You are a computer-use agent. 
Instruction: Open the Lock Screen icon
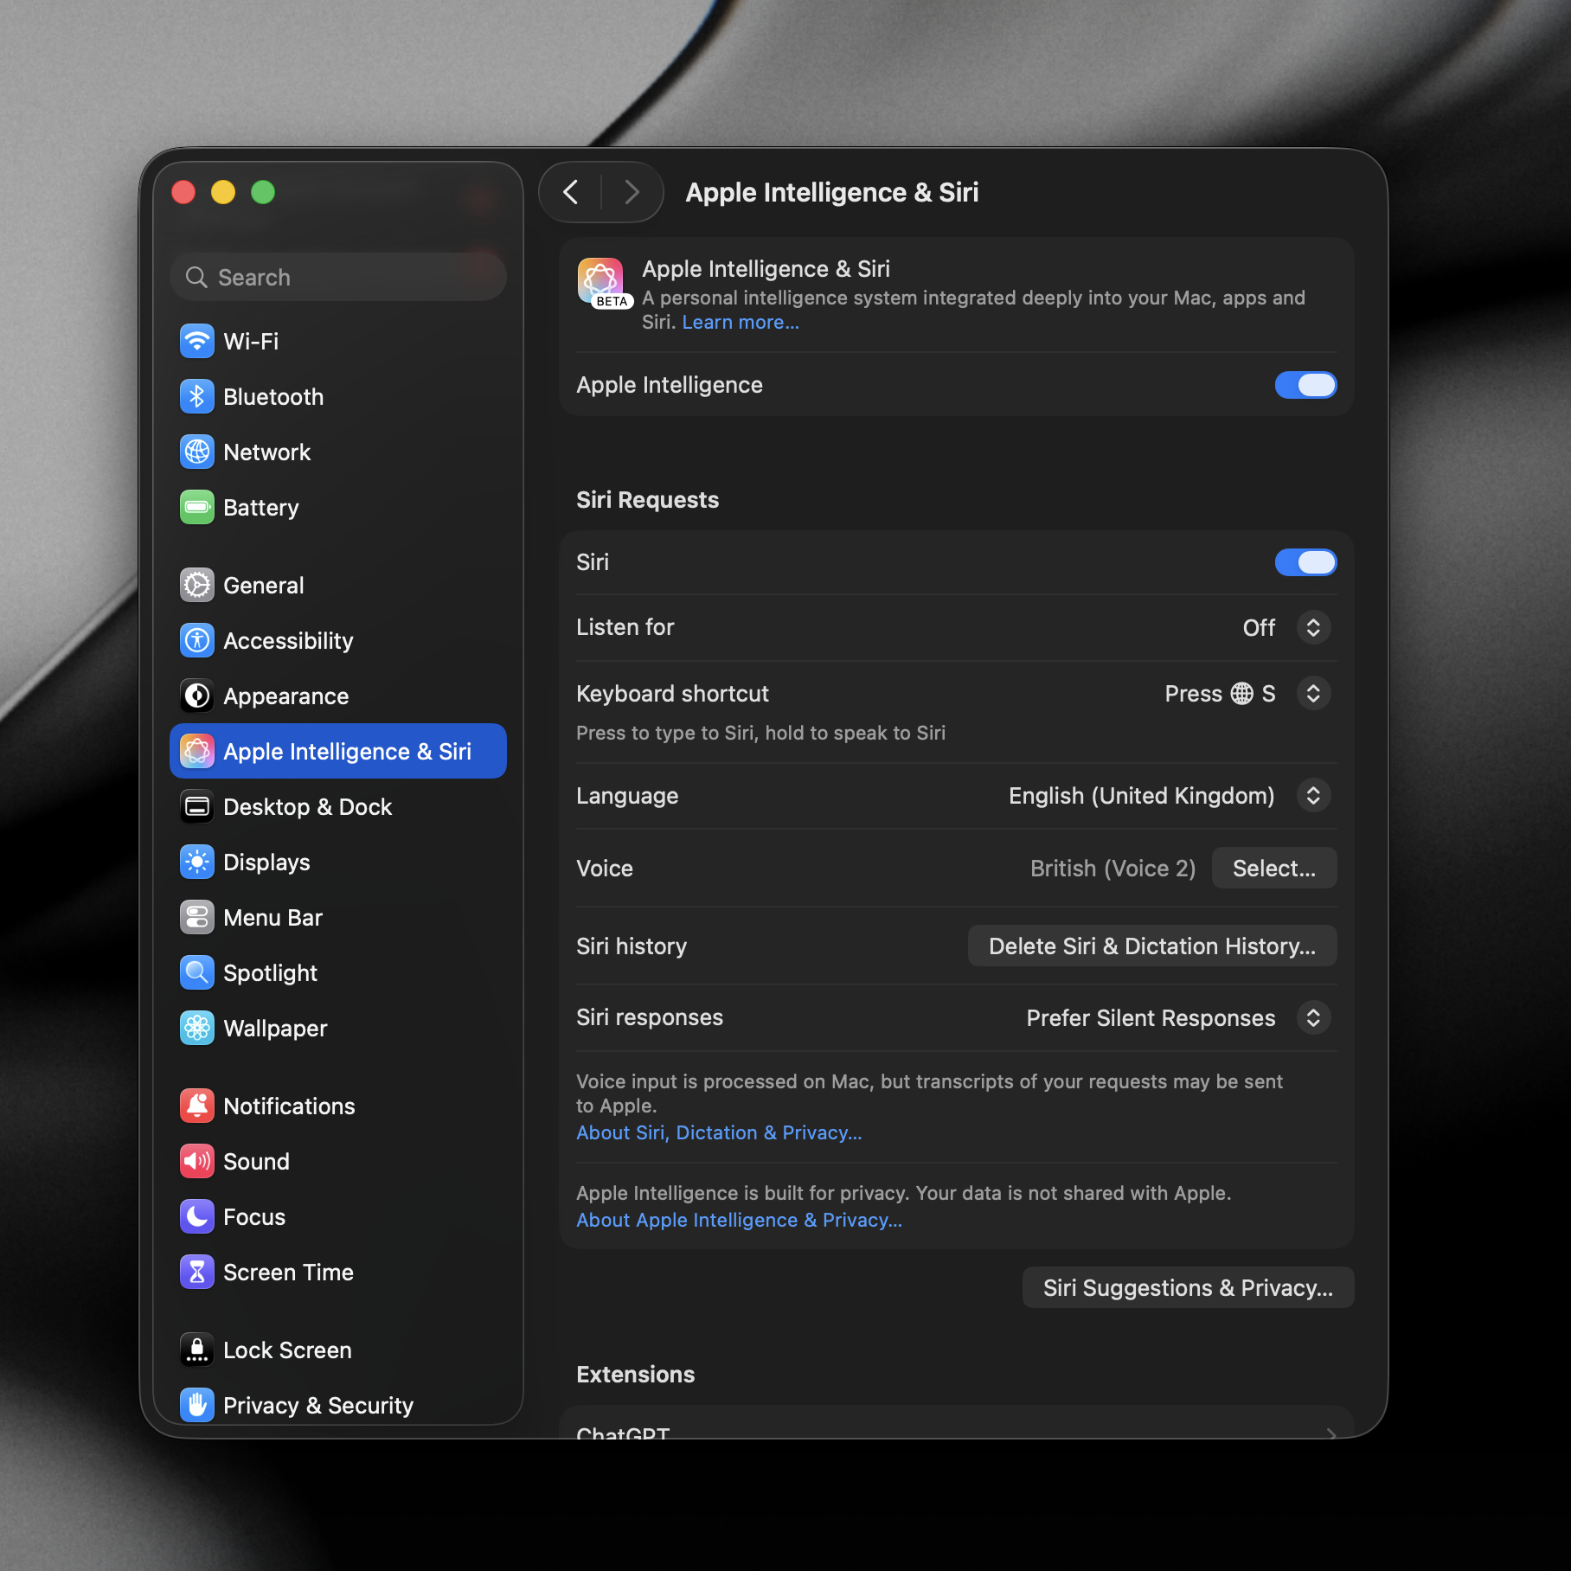[x=197, y=1350]
